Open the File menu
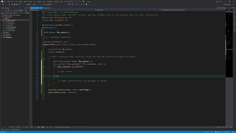The image size is (236, 133). coord(5,1)
